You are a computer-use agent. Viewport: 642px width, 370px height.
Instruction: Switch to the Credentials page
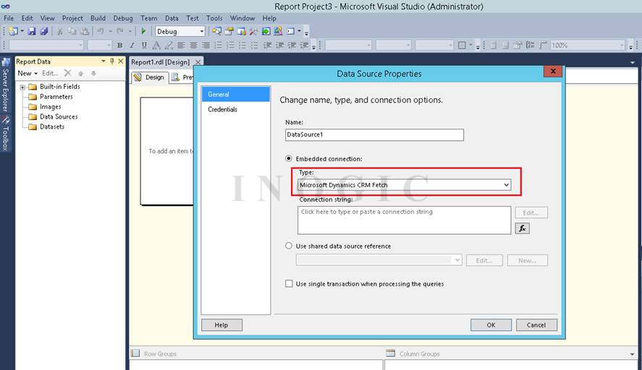pos(222,109)
